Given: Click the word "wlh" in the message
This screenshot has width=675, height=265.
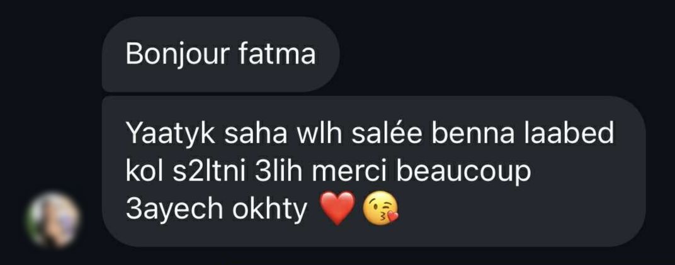Looking at the screenshot, I should point(320,133).
